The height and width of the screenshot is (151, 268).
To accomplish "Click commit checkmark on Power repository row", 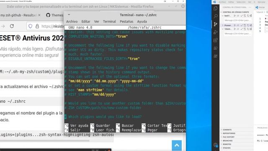I will pyautogui.click(x=242, y=25).
